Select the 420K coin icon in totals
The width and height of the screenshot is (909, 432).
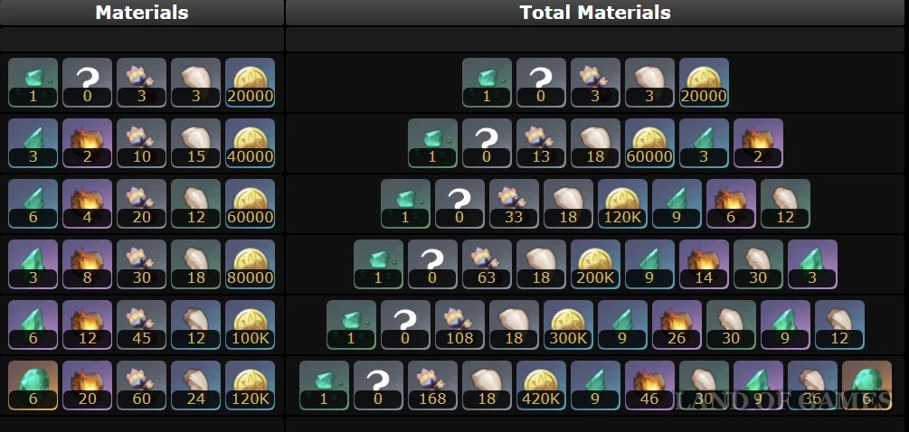[x=541, y=385]
